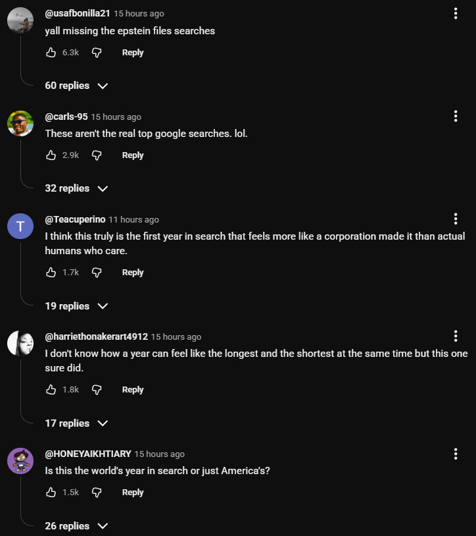
Task: Open more actions menu for @carls-95 comment
Action: [x=456, y=117]
